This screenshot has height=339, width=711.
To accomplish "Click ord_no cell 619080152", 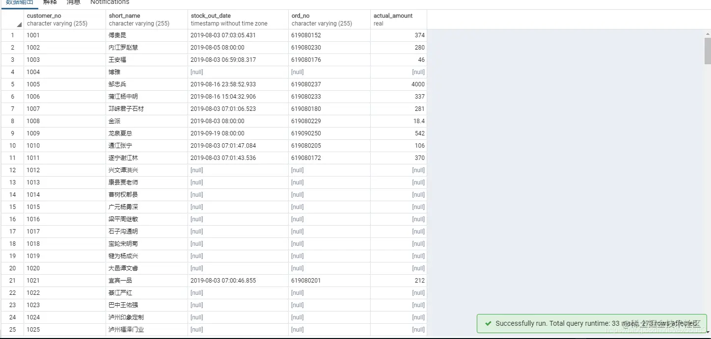I will coord(329,35).
